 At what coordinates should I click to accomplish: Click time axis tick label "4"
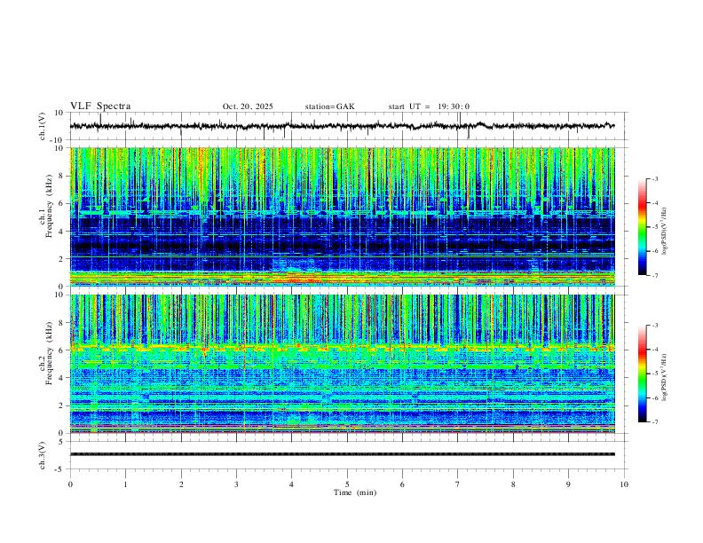coord(292,484)
